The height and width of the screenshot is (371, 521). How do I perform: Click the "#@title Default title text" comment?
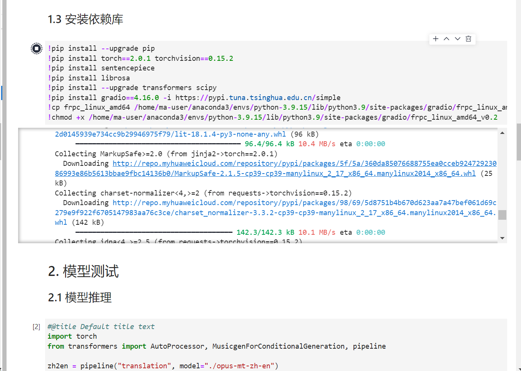(101, 327)
